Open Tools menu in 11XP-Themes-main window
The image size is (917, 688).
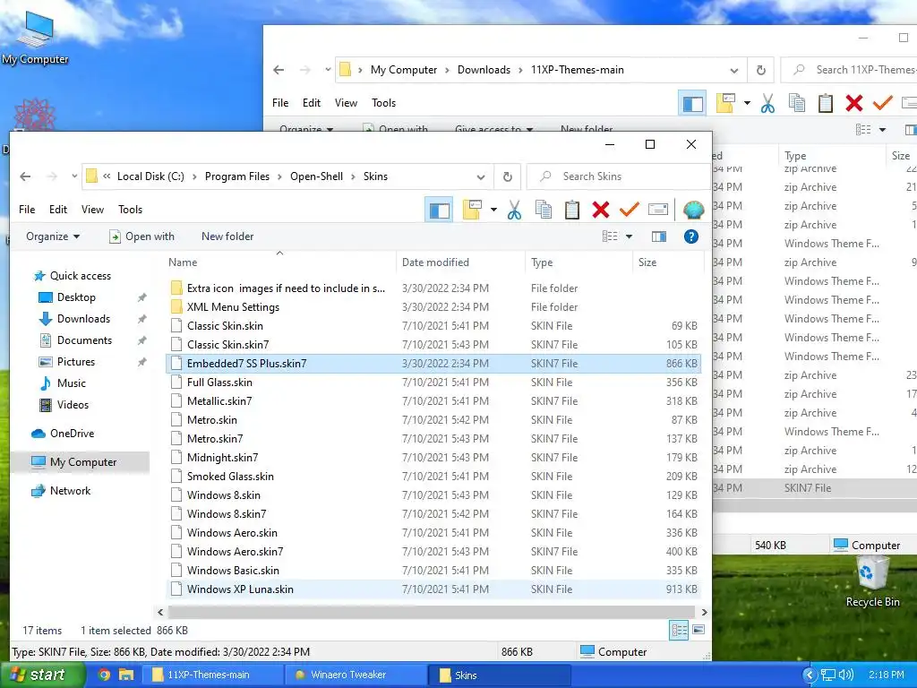383,103
